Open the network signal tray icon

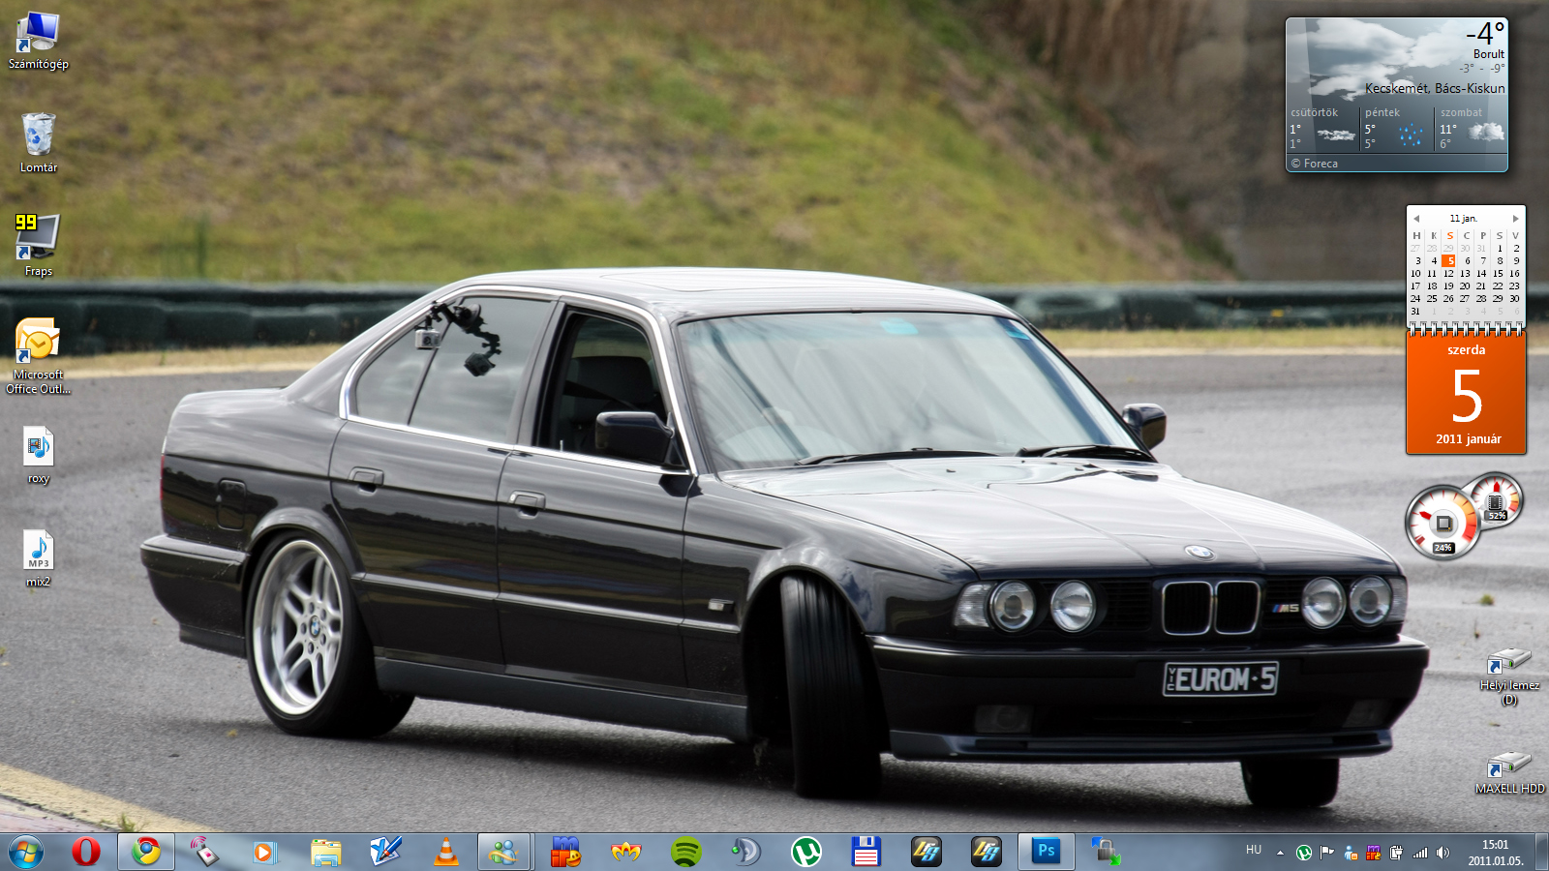[x=1420, y=853]
